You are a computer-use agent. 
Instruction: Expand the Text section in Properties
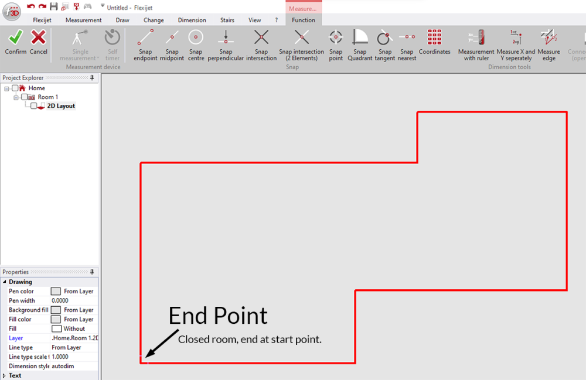pyautogui.click(x=5, y=375)
